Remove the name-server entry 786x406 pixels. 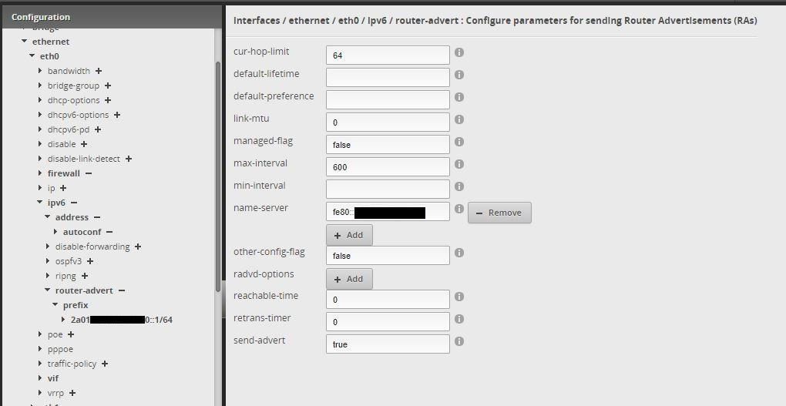(499, 213)
